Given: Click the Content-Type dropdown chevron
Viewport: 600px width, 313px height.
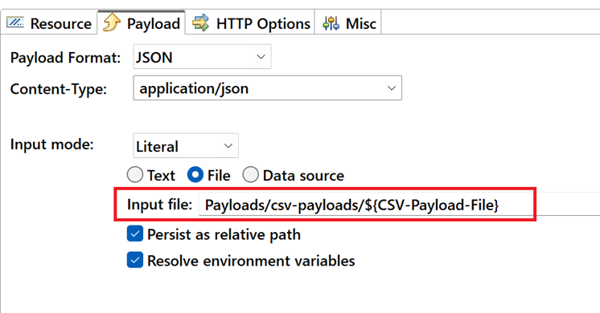Looking at the screenshot, I should [392, 88].
